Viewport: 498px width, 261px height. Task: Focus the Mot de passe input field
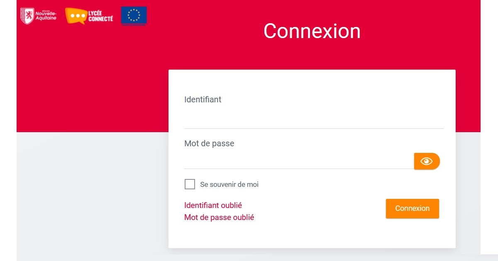click(299, 161)
